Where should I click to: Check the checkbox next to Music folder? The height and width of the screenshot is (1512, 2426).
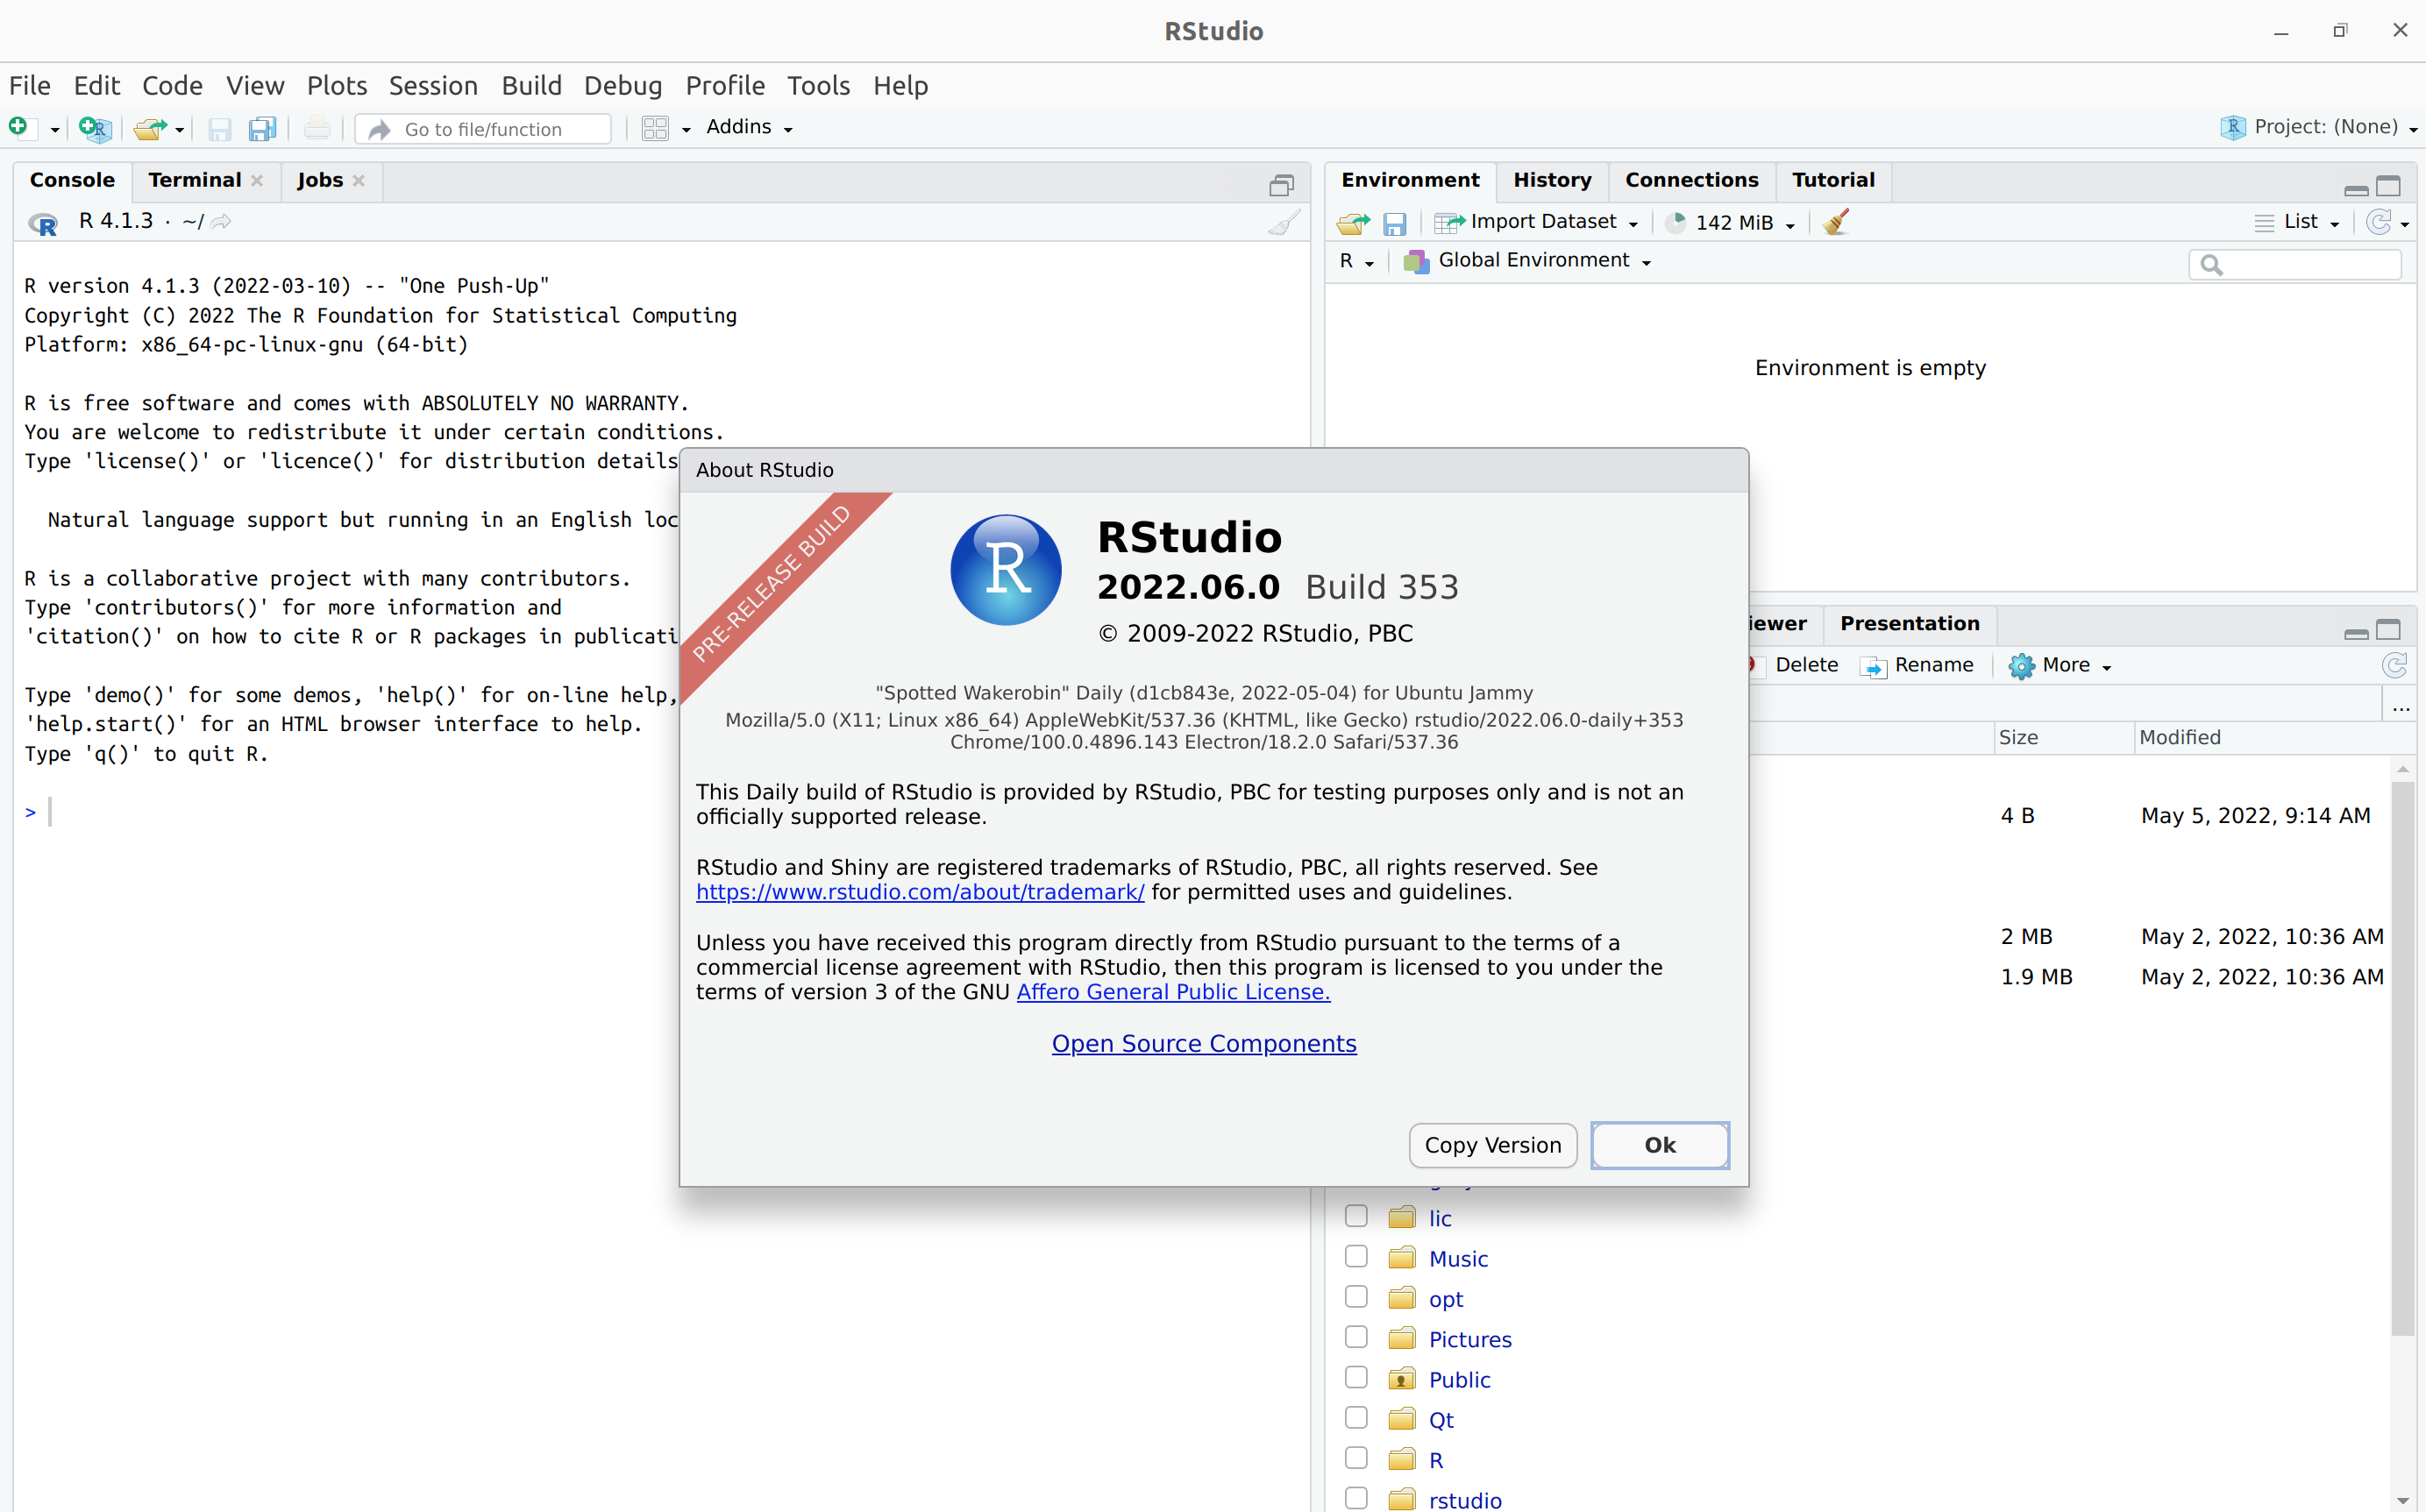click(1356, 1256)
